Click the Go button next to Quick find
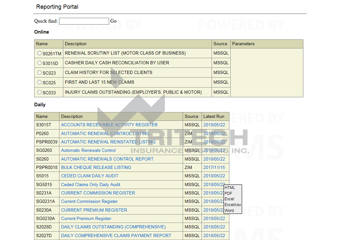The image size is (339, 240). (x=113, y=21)
